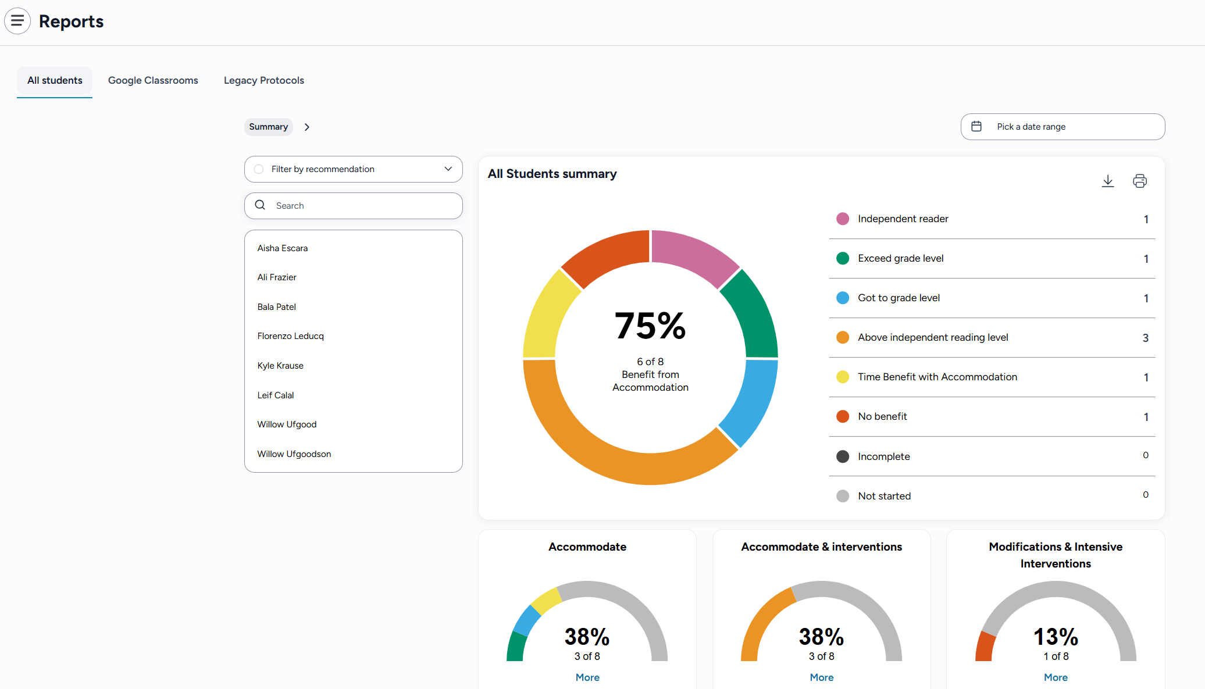Click the search magnifier icon
The image size is (1205, 689).
260,205
